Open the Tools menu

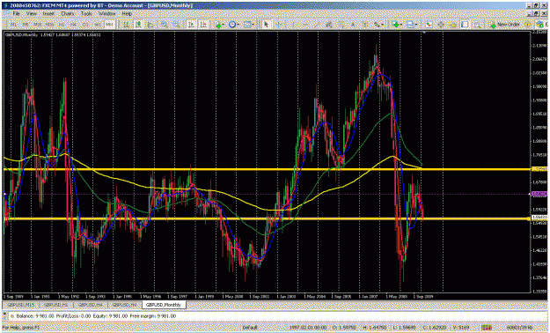click(86, 14)
